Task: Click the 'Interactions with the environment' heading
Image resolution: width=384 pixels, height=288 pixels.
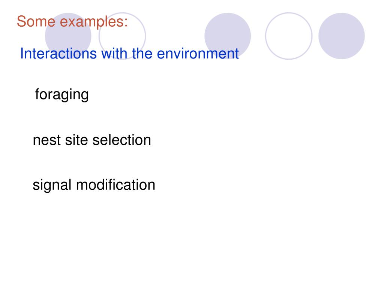Action: click(x=129, y=53)
